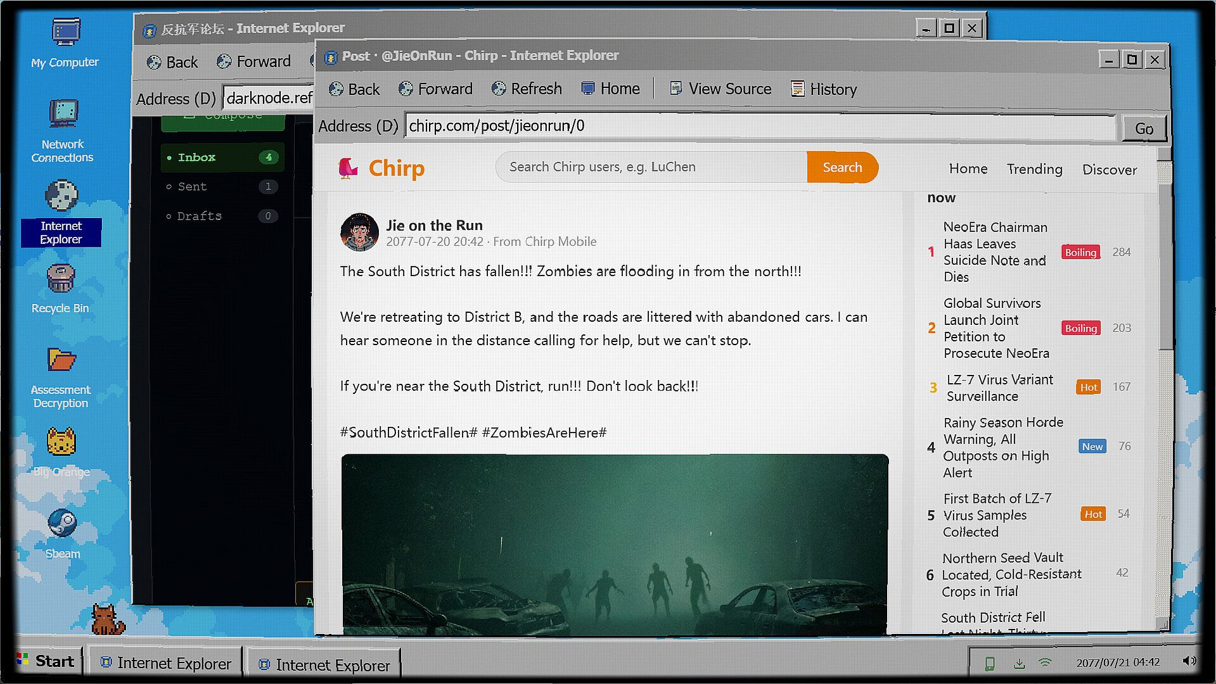The height and width of the screenshot is (684, 1216).
Task: Click Back in the background forum window
Action: coord(172,62)
